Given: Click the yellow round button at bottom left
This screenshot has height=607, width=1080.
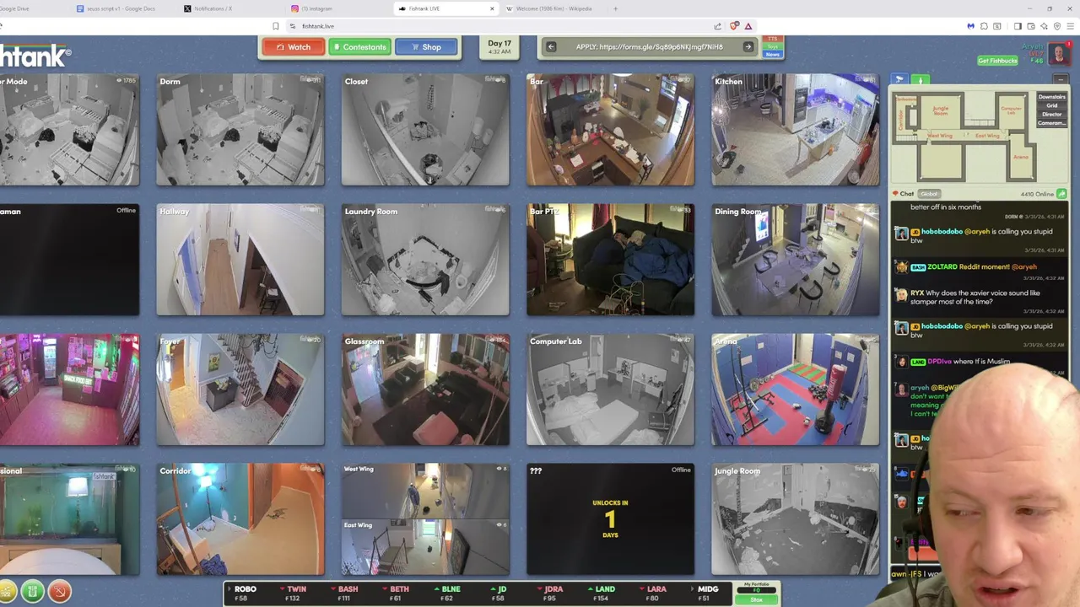Looking at the screenshot, I should (x=8, y=591).
